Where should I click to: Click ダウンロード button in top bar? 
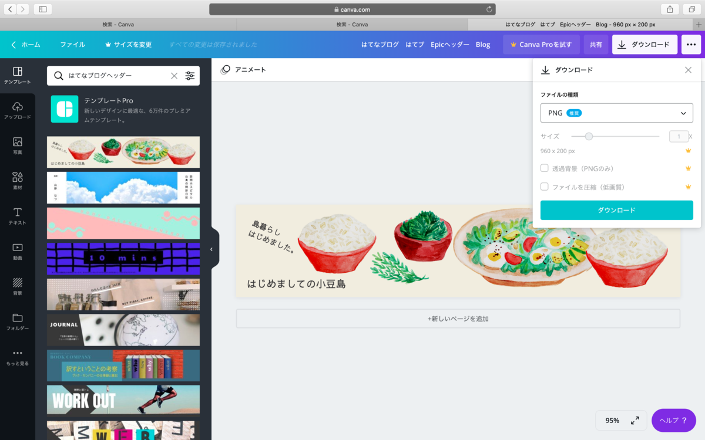(x=644, y=45)
